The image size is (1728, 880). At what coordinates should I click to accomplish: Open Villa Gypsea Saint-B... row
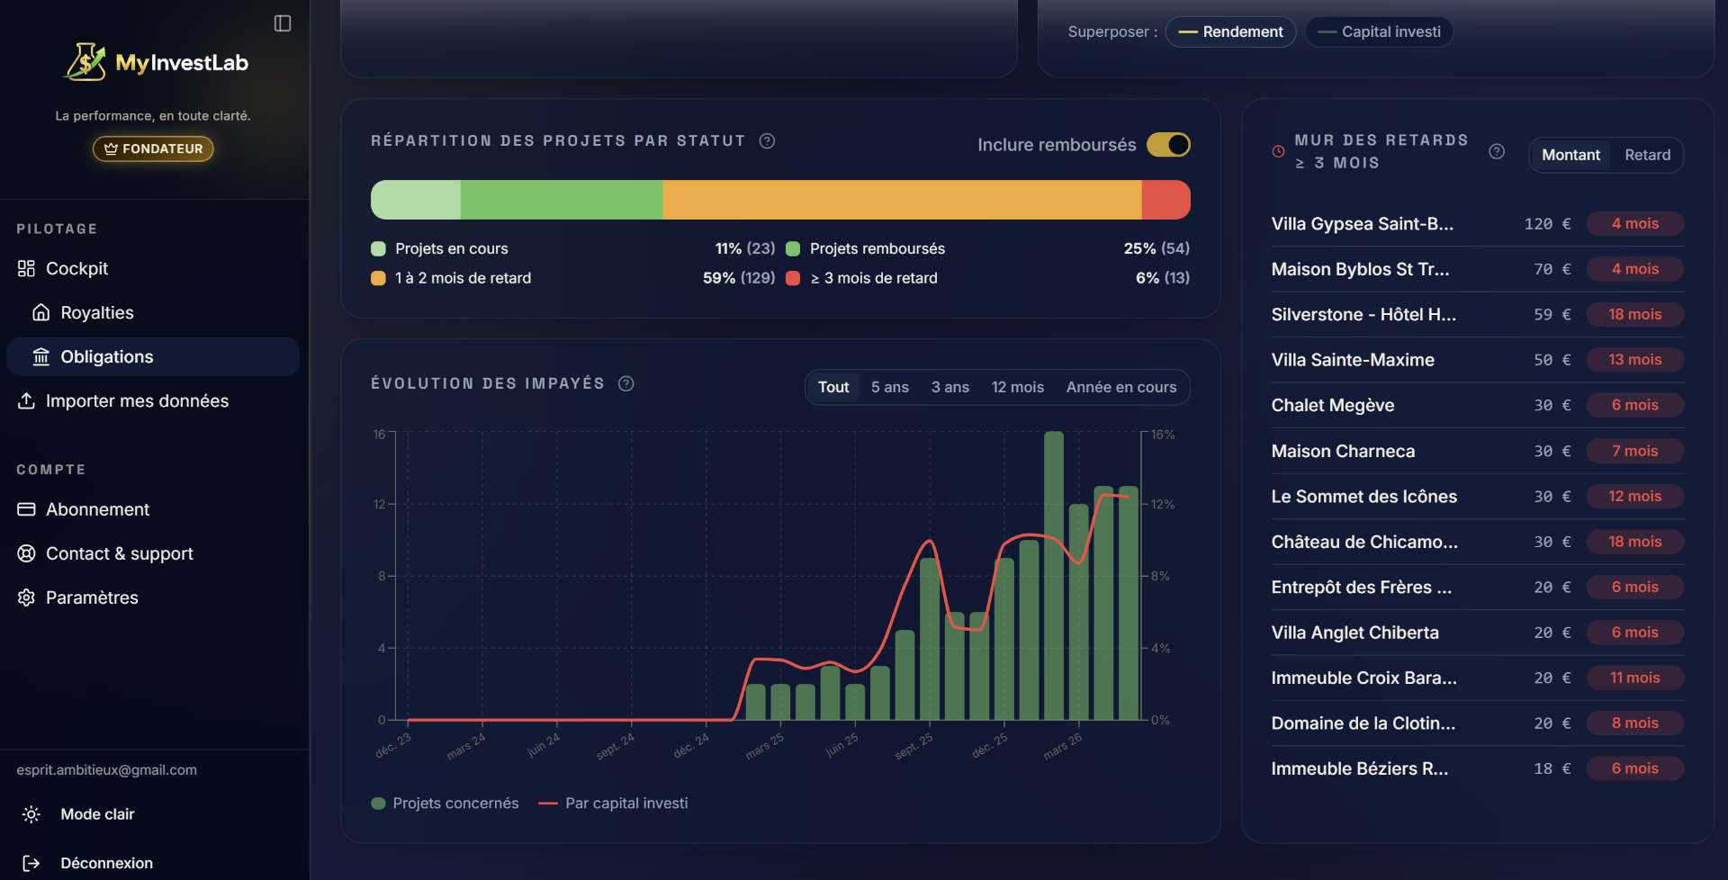tap(1477, 224)
